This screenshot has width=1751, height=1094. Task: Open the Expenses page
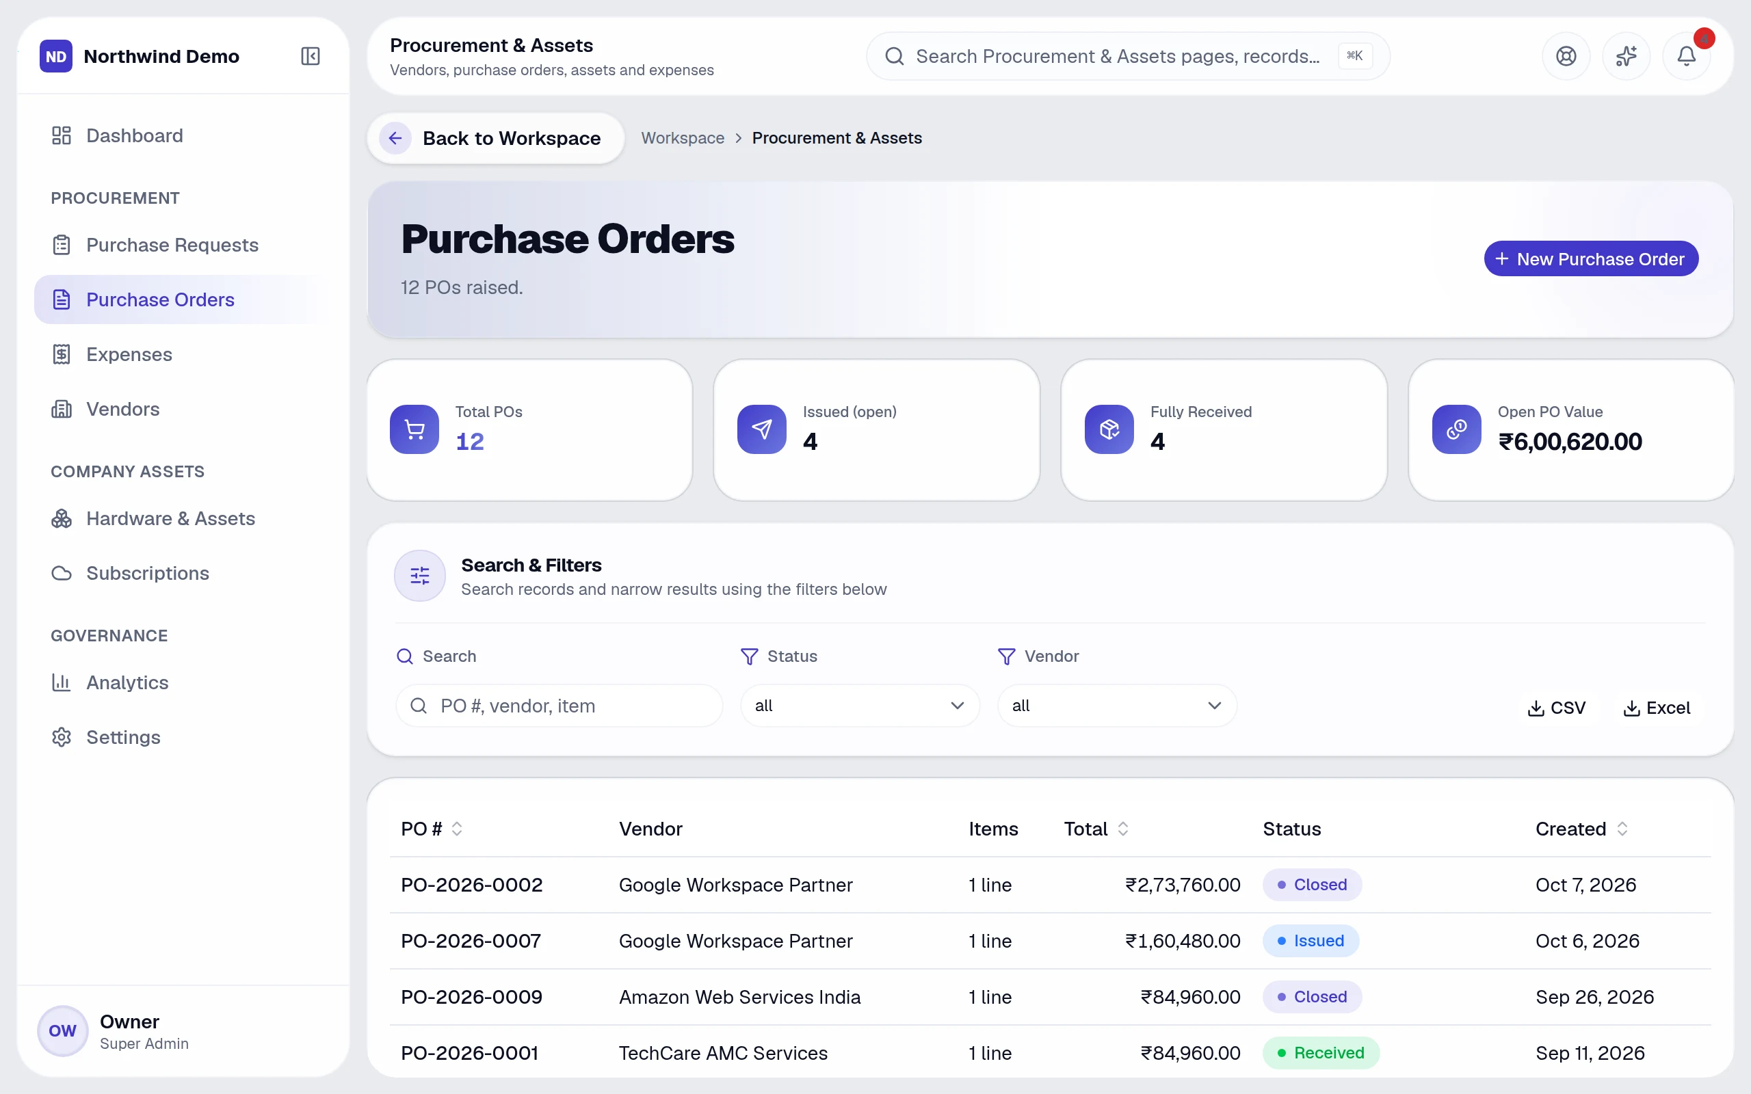183,355
